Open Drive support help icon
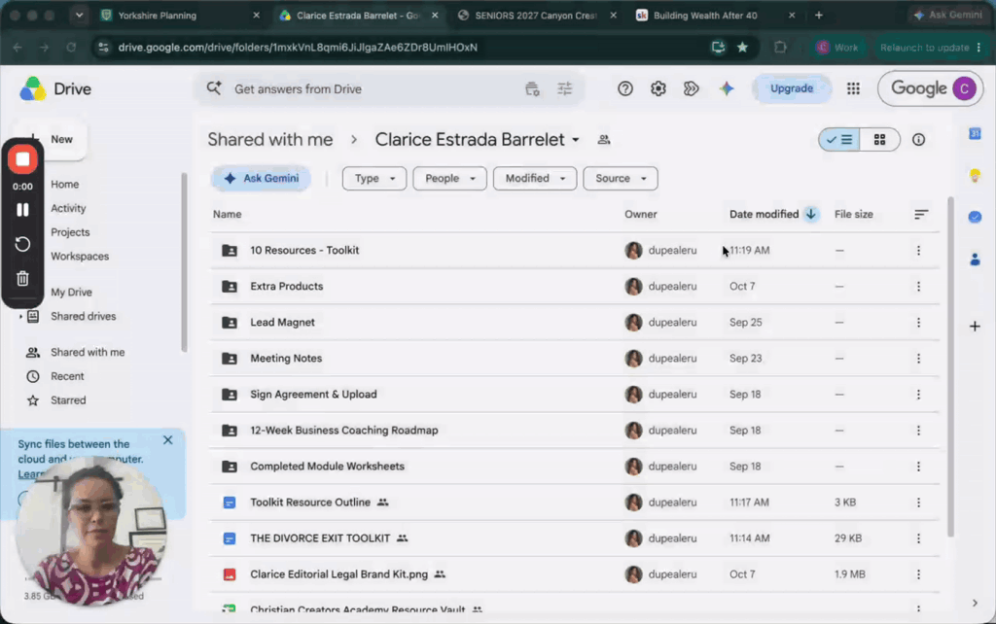Image resolution: width=996 pixels, height=624 pixels. (x=625, y=88)
